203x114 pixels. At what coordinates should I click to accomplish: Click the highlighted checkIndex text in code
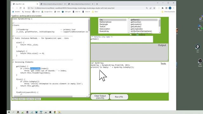tap(35, 68)
